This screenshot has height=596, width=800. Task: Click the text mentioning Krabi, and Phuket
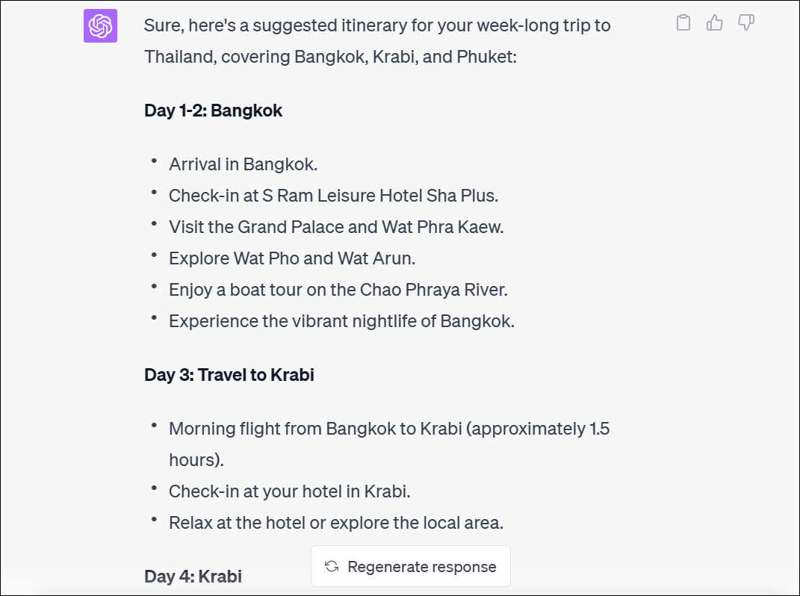(x=444, y=57)
